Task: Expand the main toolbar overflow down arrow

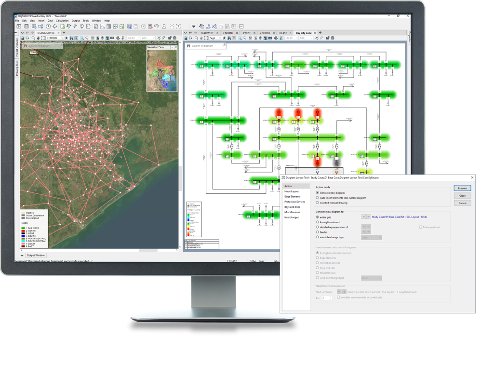Action: [x=193, y=27]
